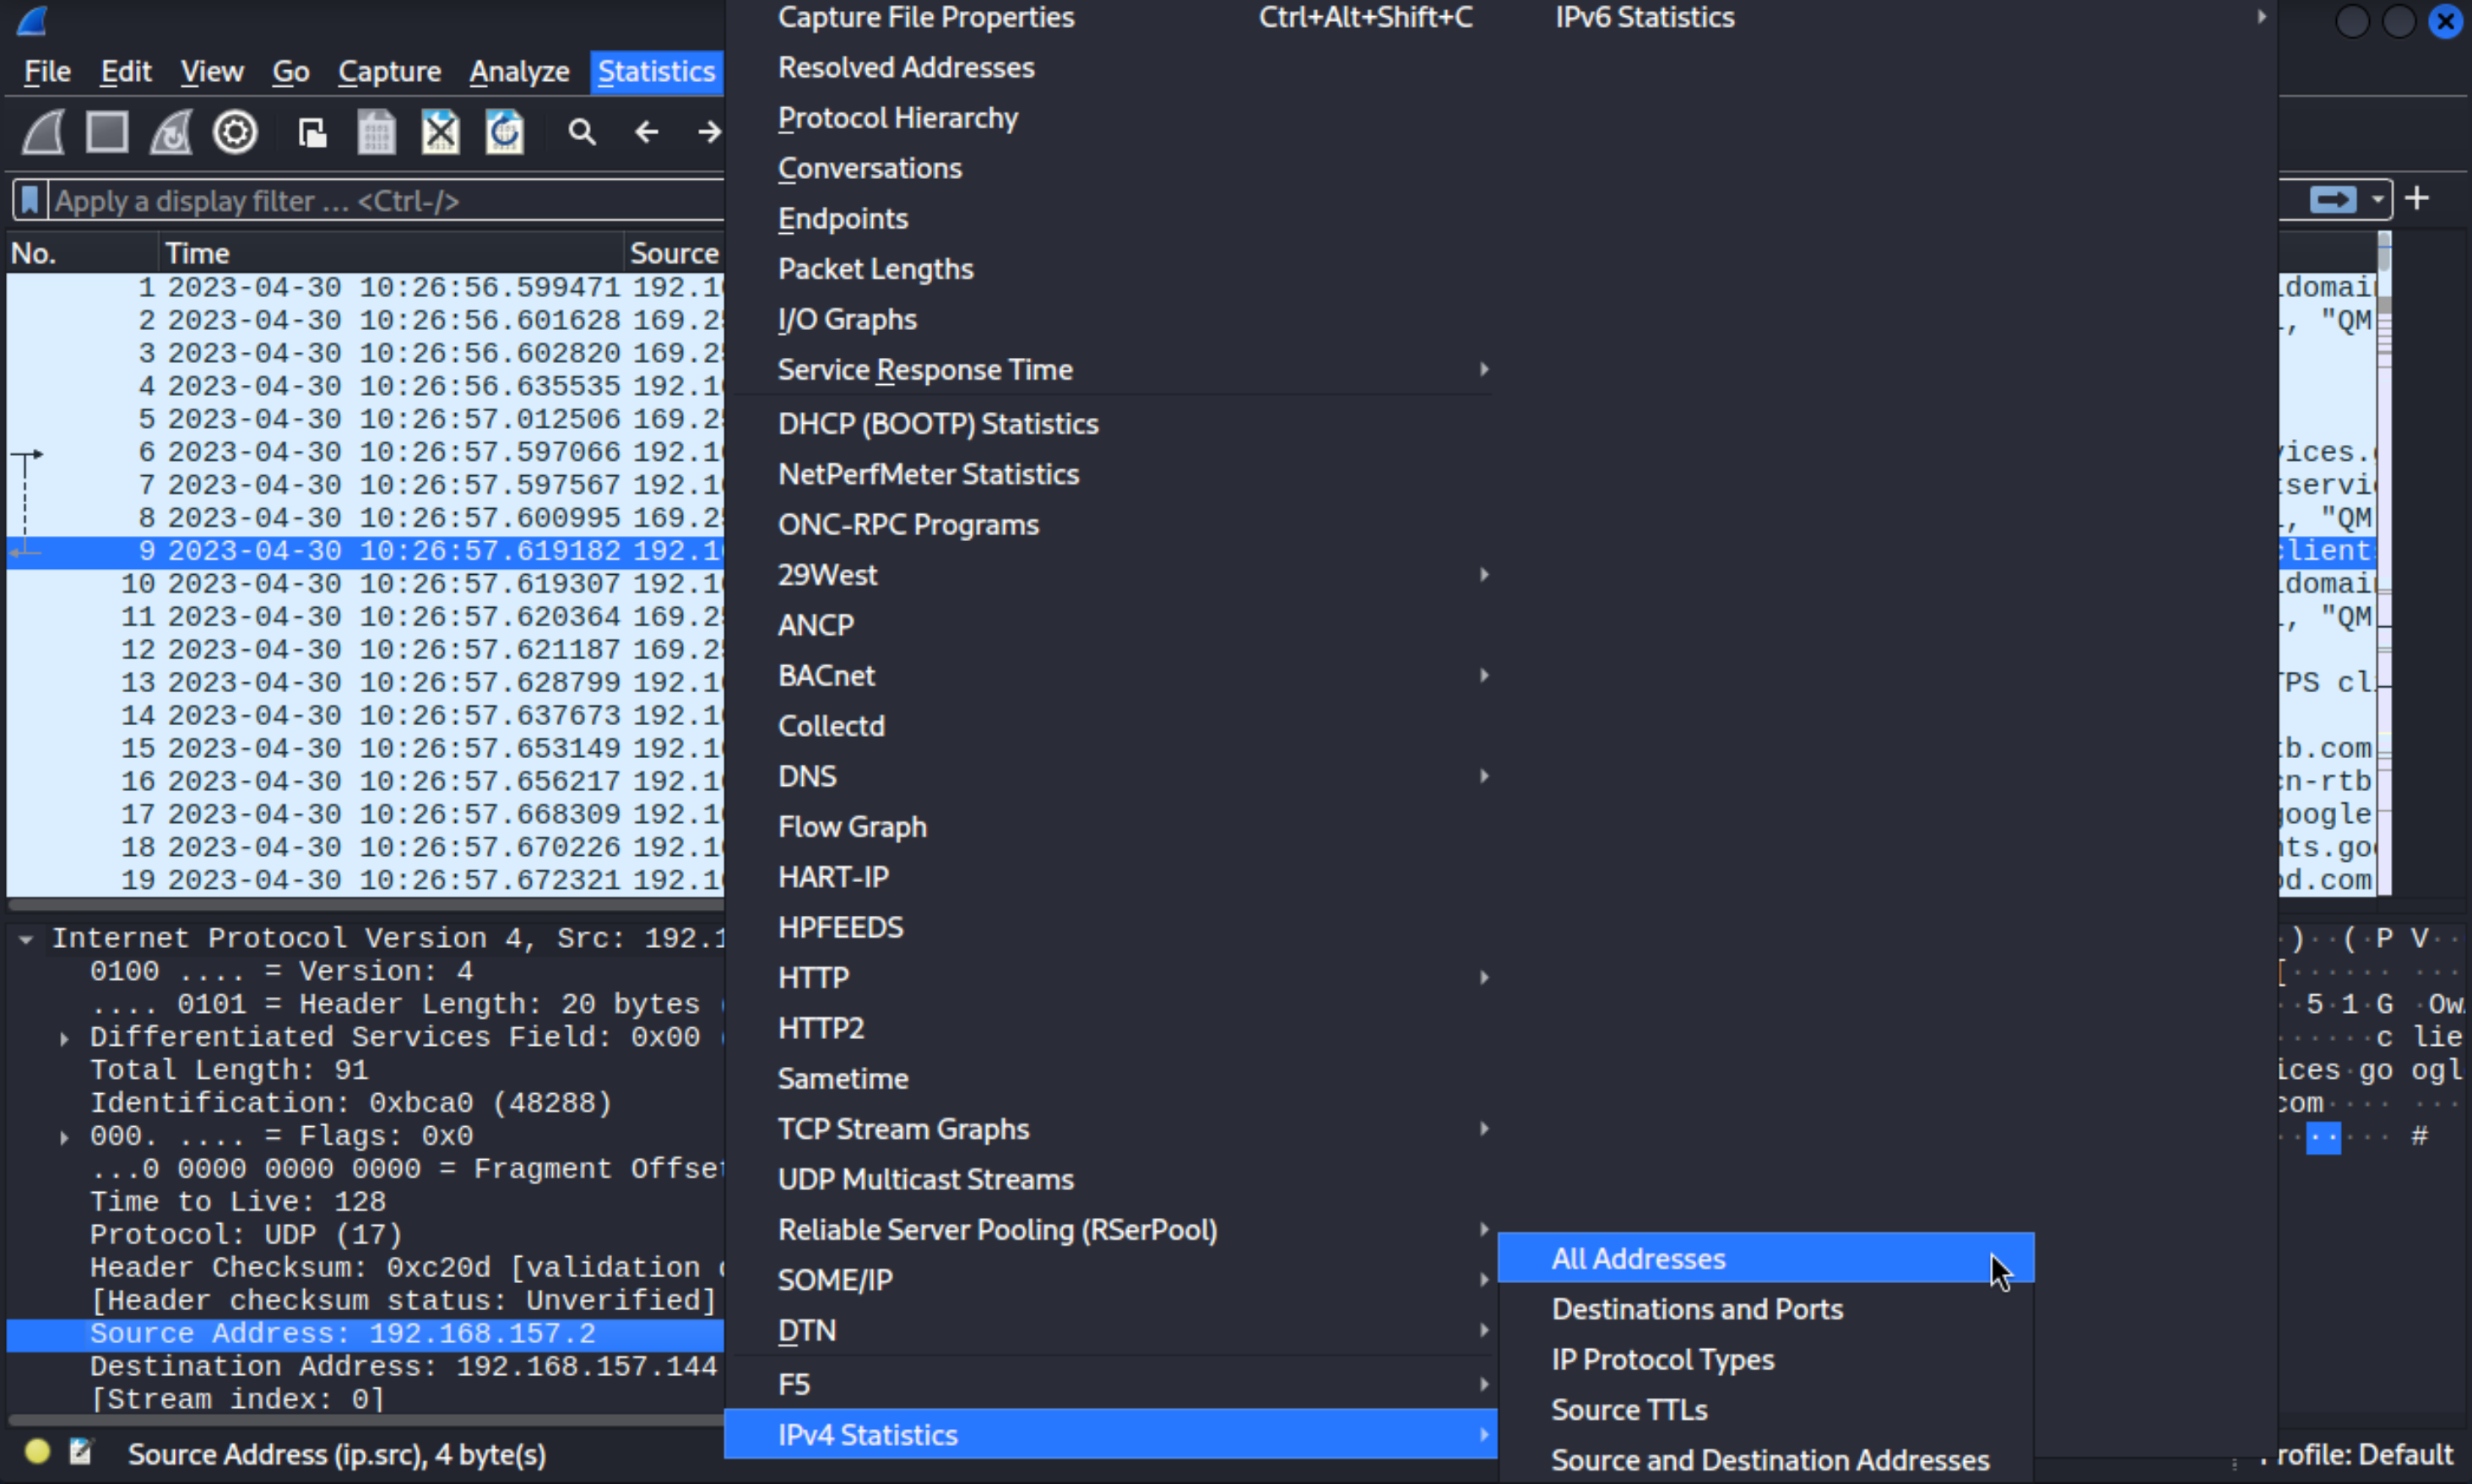Select Time to Live: 128 row
Viewport: 2472px width, 1484px height.
click(x=366, y=1202)
